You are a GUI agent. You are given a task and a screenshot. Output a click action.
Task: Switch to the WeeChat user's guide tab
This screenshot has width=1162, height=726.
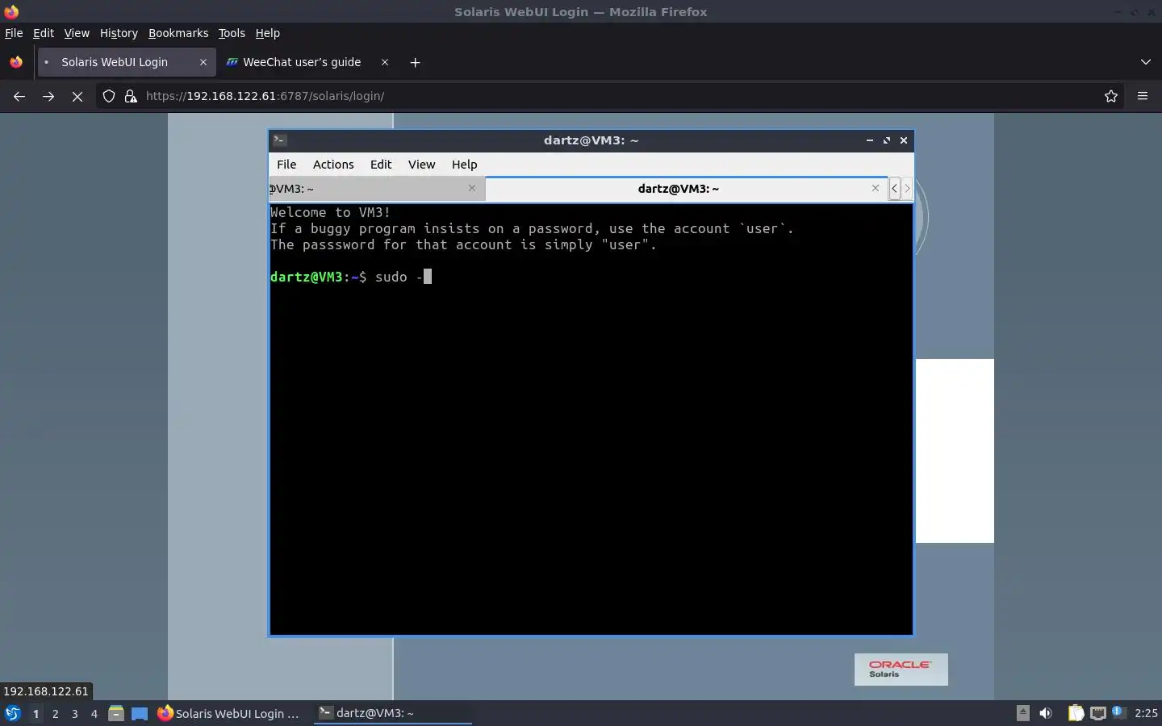pos(307,62)
